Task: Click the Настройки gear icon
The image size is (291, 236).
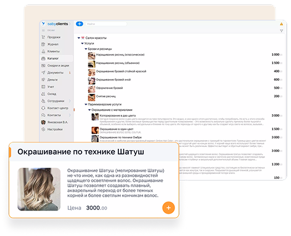Action: 43,129
